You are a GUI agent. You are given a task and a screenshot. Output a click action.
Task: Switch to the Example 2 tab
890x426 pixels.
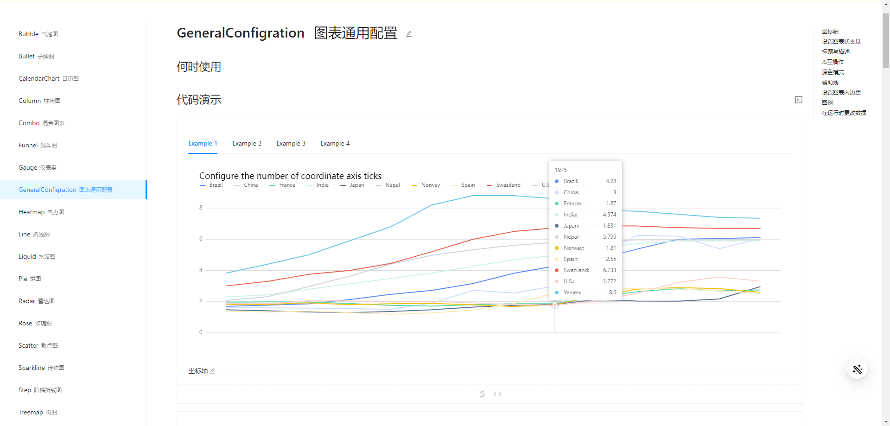tap(247, 144)
